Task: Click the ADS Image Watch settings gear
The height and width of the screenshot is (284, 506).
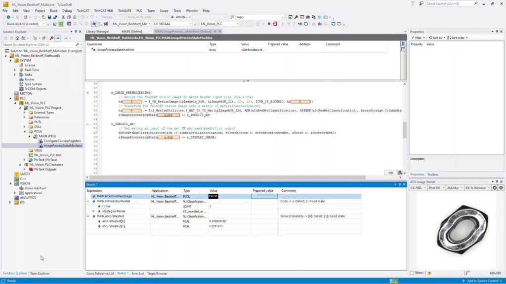Action: pos(501,188)
